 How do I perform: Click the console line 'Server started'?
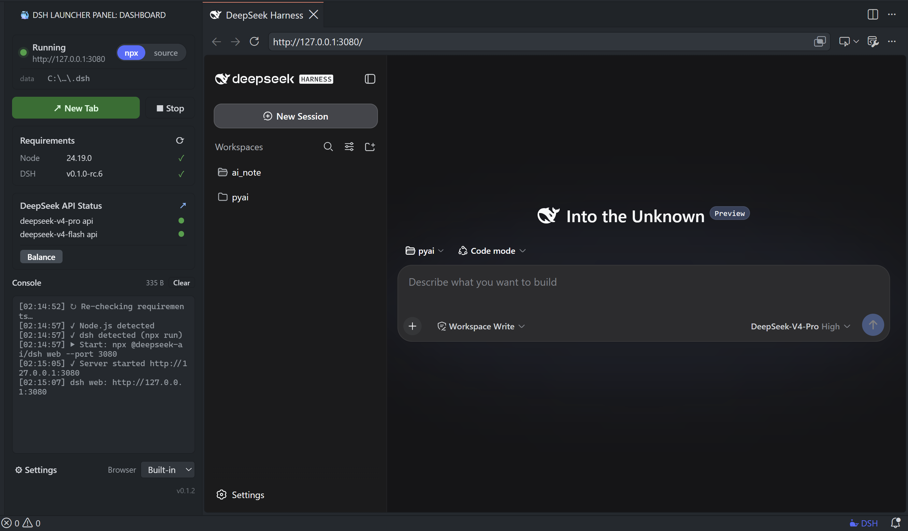103,368
